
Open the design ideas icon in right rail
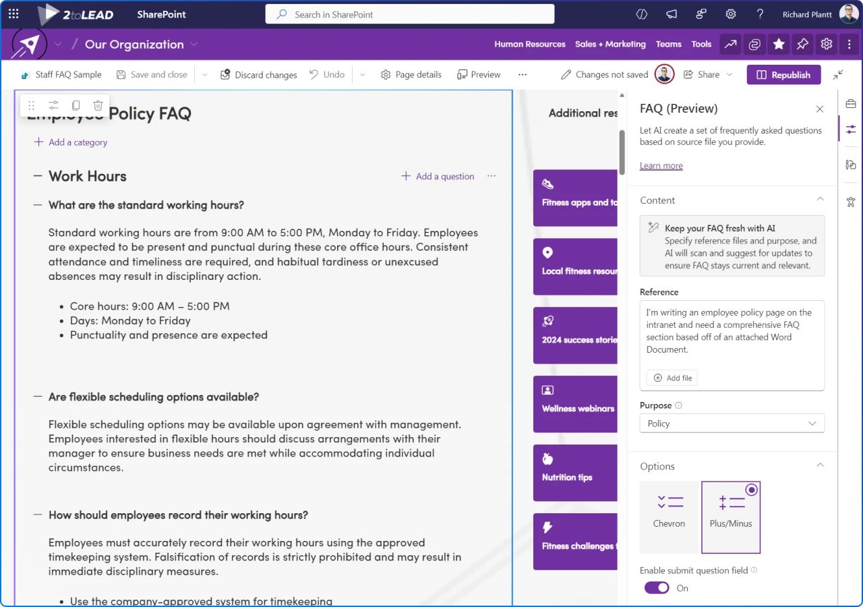pos(850,165)
